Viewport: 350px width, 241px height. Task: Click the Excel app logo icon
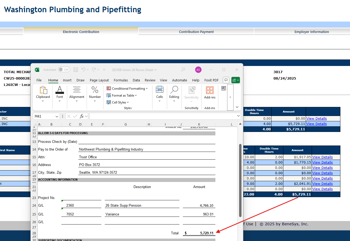click(x=37, y=70)
